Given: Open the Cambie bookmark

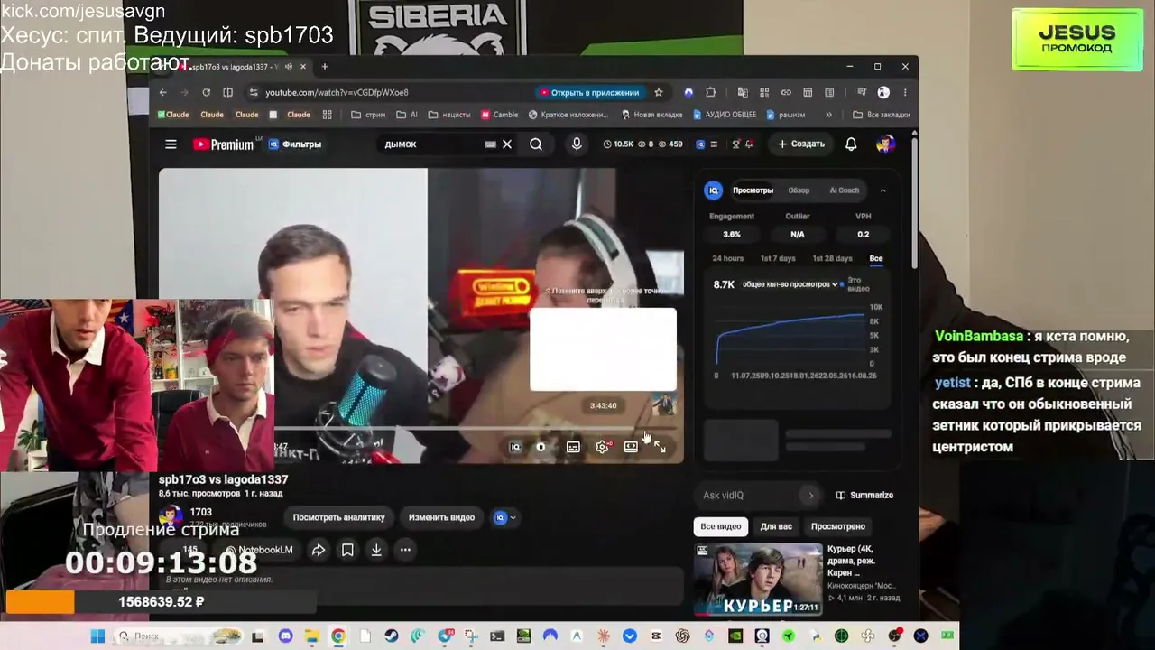Looking at the screenshot, I should pos(500,115).
